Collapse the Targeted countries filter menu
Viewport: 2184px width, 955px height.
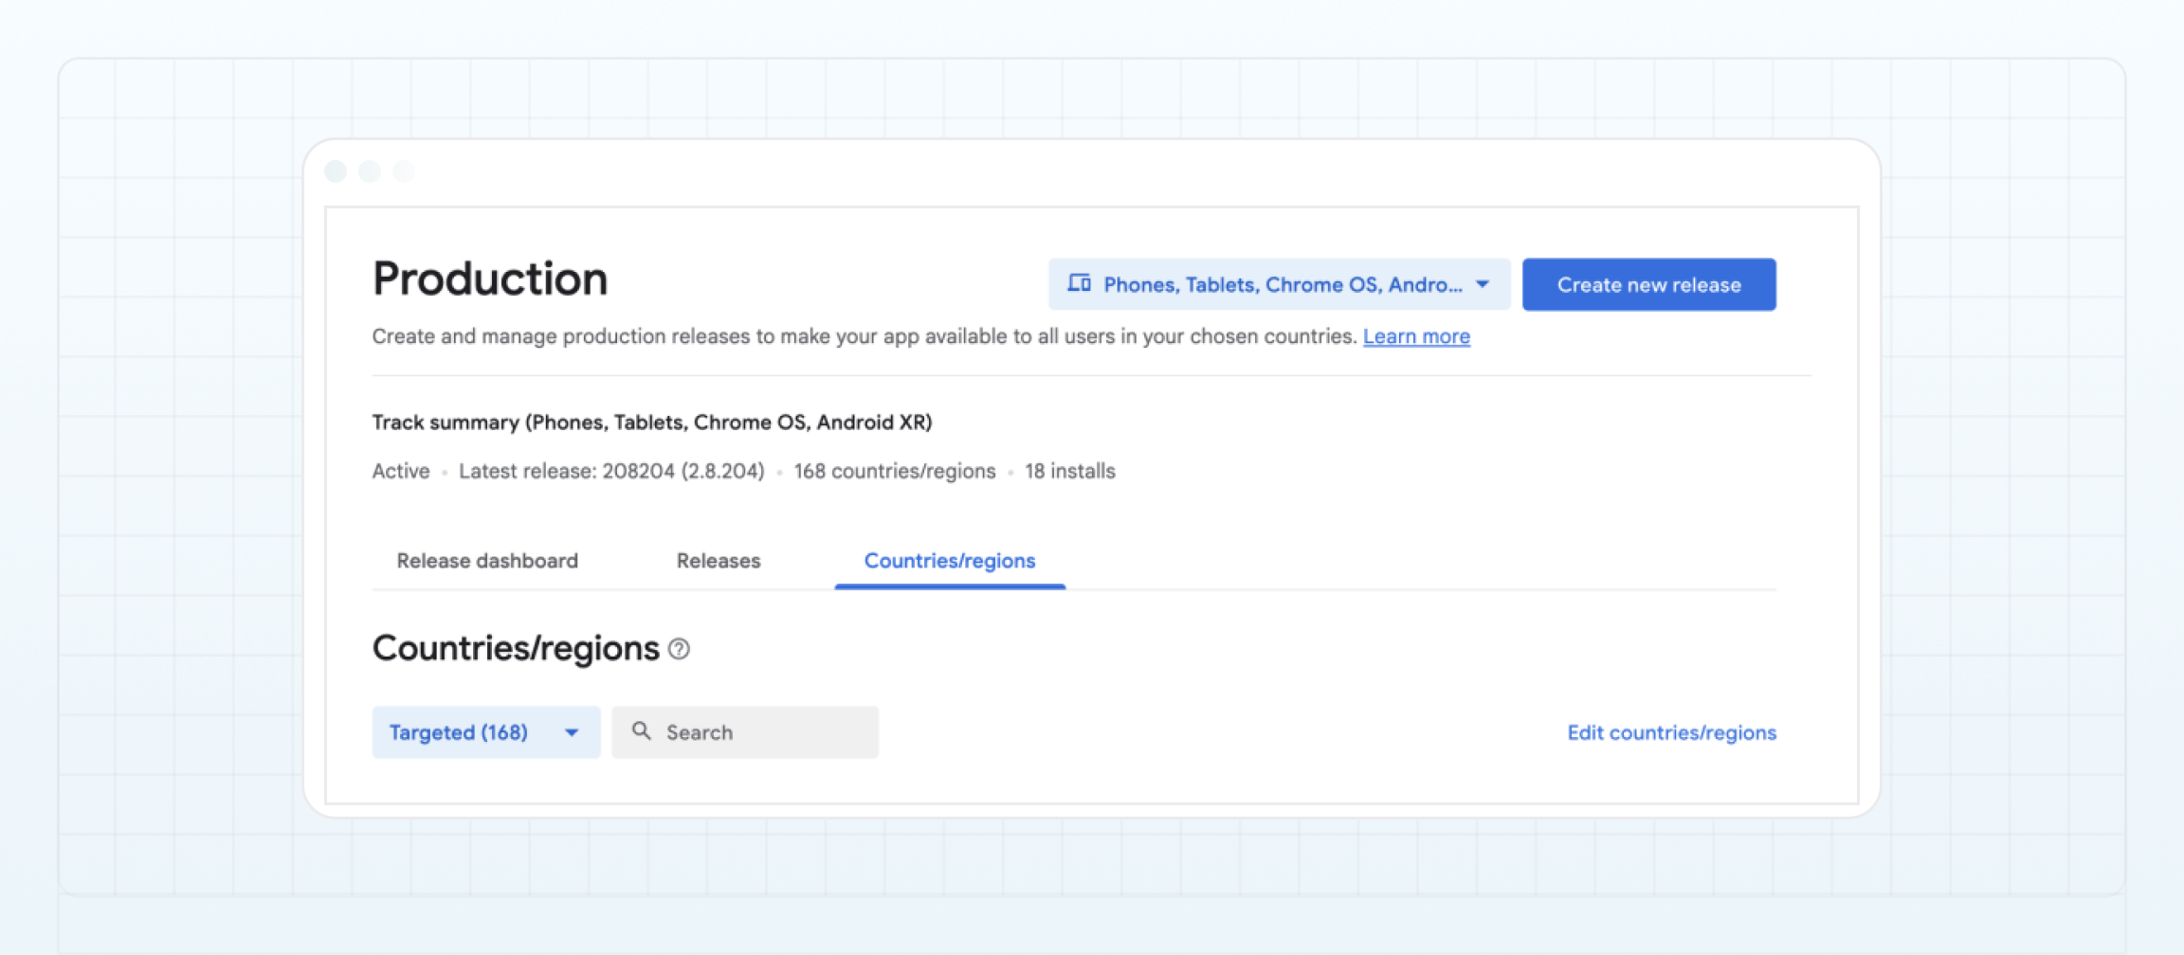click(485, 732)
